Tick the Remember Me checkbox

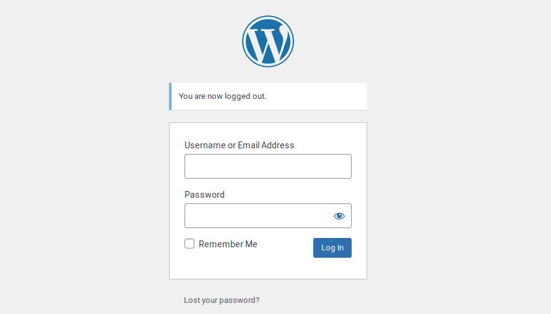point(189,244)
